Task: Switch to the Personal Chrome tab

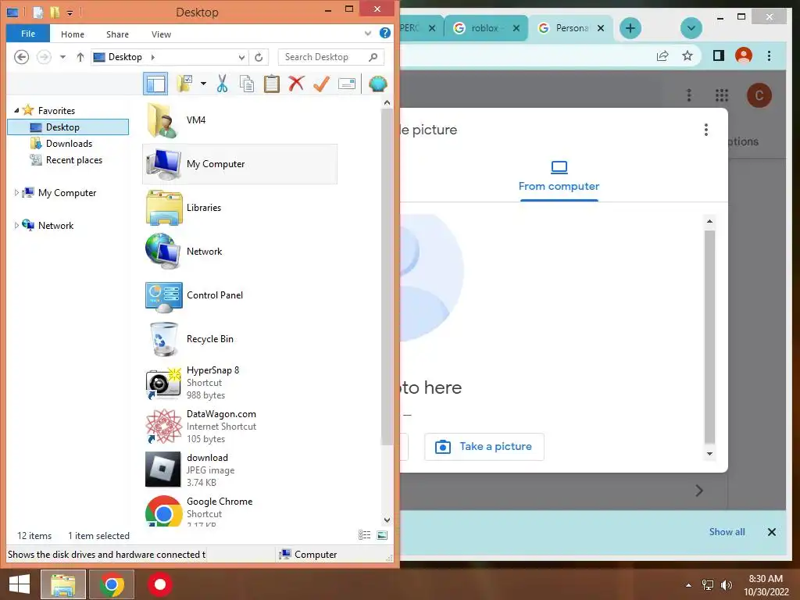Action: (572, 28)
